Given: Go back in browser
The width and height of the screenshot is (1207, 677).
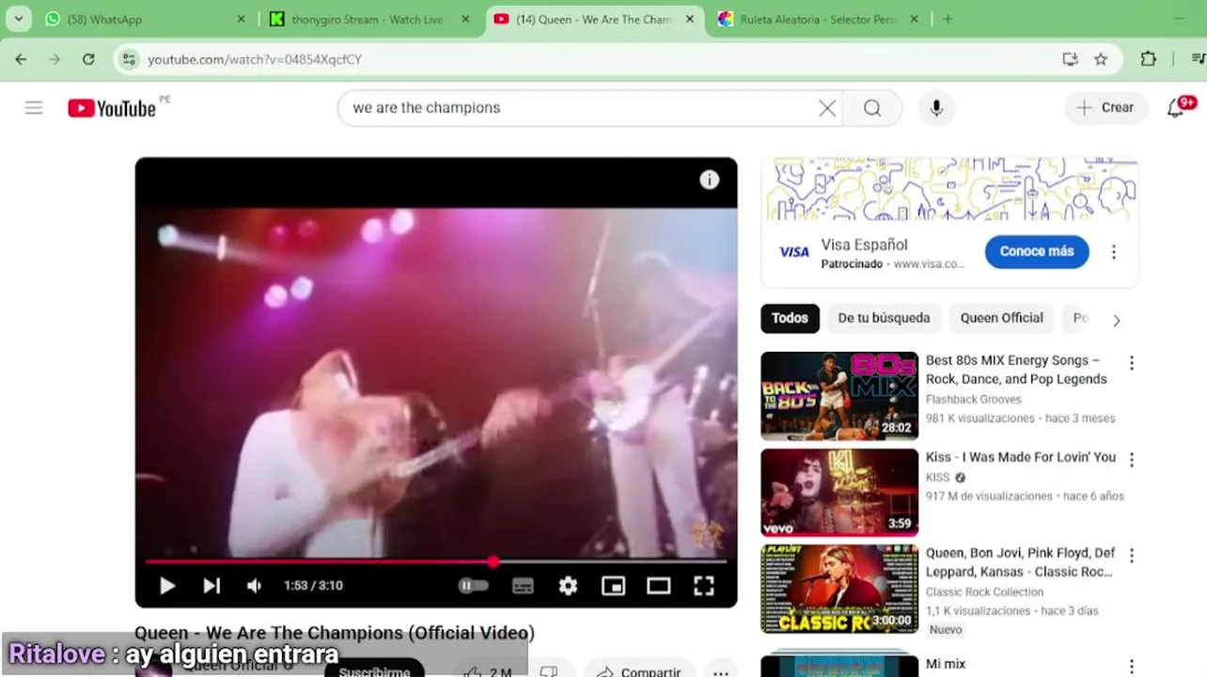Looking at the screenshot, I should coord(21,59).
